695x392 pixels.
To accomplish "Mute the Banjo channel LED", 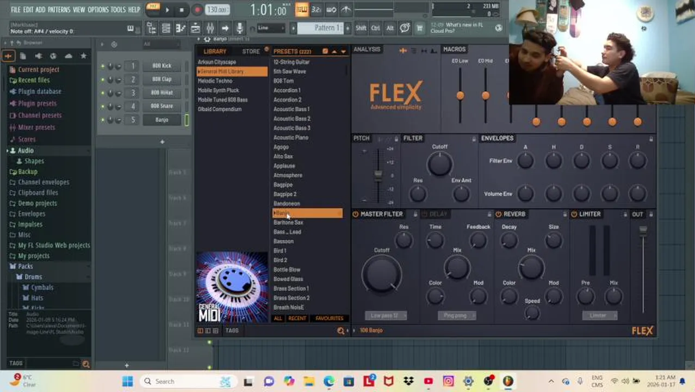I will 102,120.
